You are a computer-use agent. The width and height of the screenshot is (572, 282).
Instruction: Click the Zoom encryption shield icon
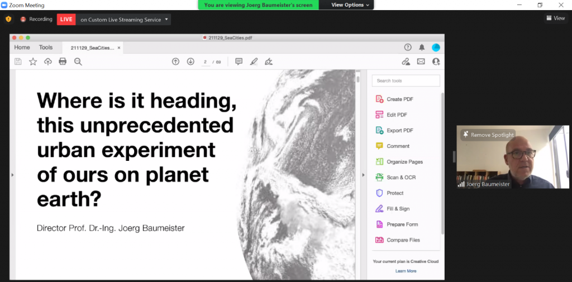pyautogui.click(x=8, y=19)
